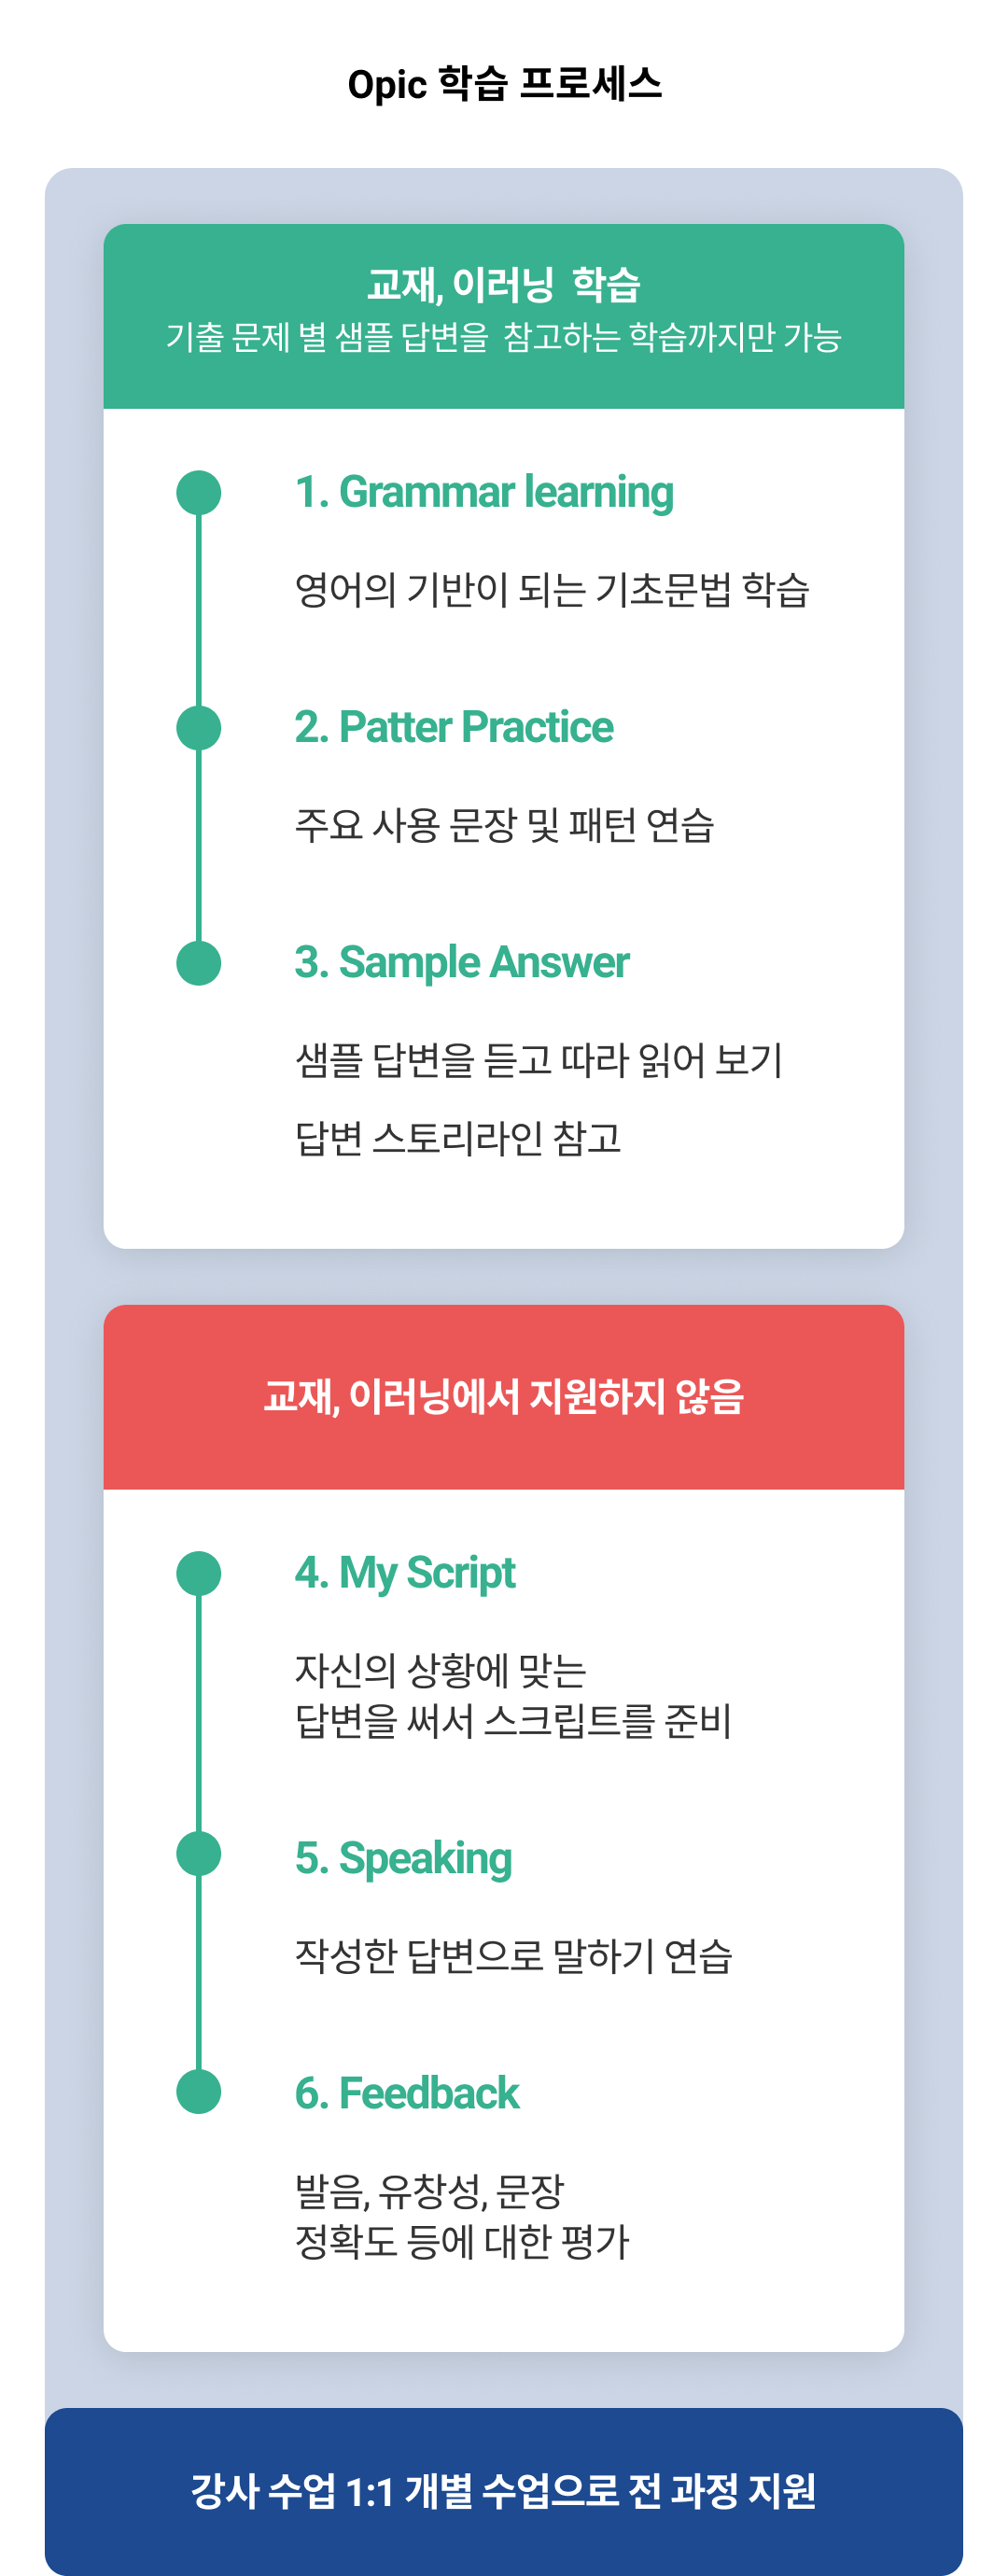Open the '5. Speaking' step title

click(403, 1859)
